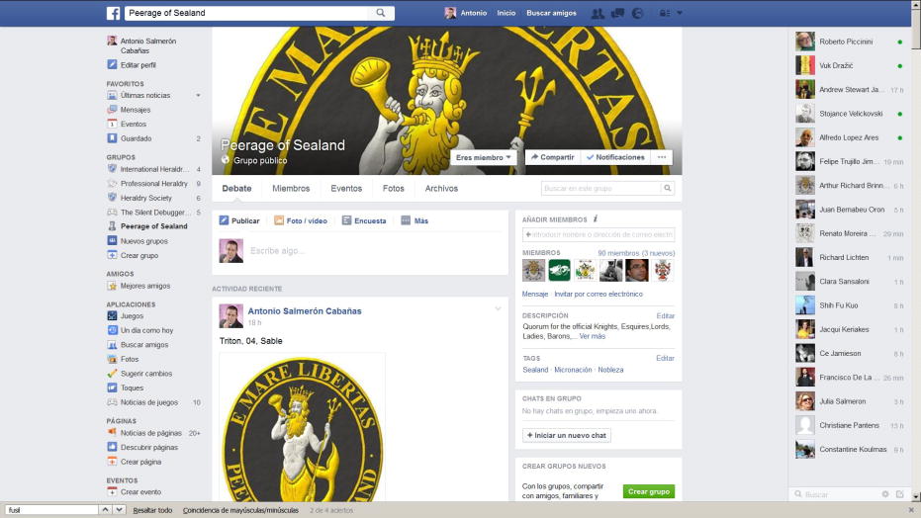Viewport: 921px width, 518px height.
Task: Click the search magnifier in top bar
Action: [x=381, y=12]
